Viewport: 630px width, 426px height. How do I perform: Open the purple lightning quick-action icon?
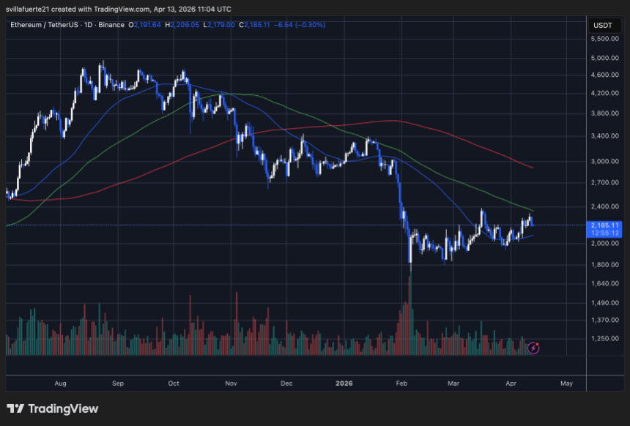click(533, 348)
